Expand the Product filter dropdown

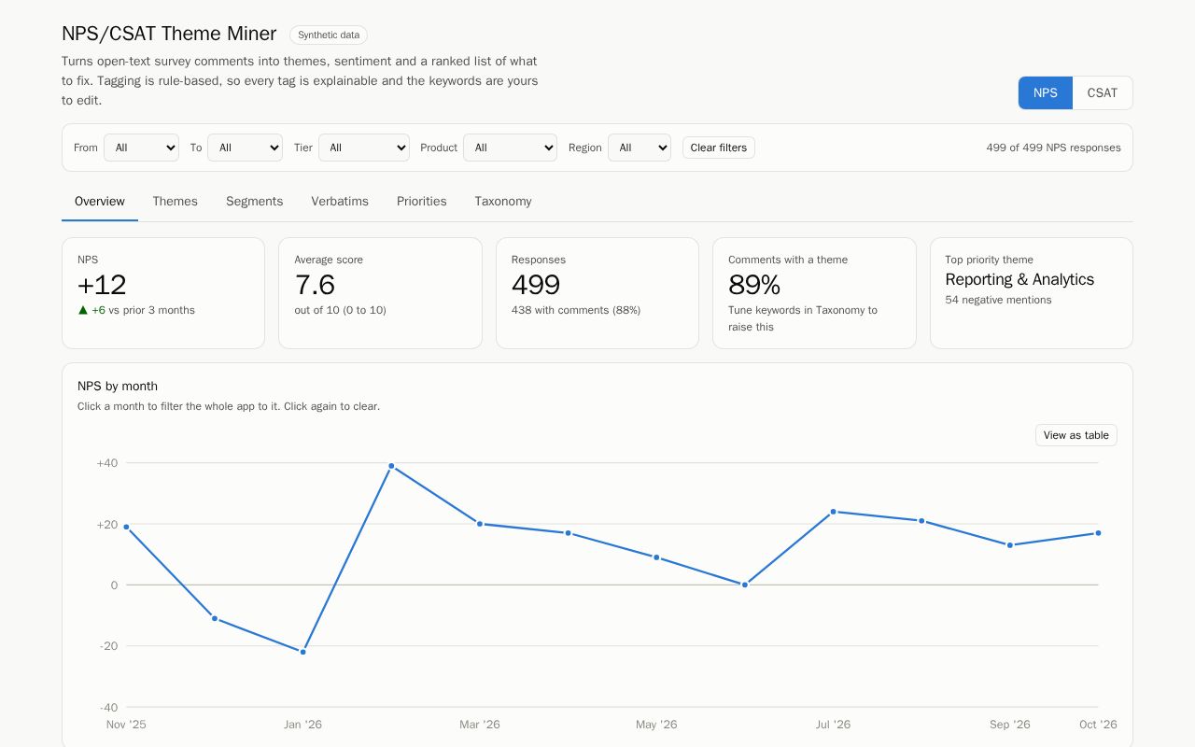[510, 148]
